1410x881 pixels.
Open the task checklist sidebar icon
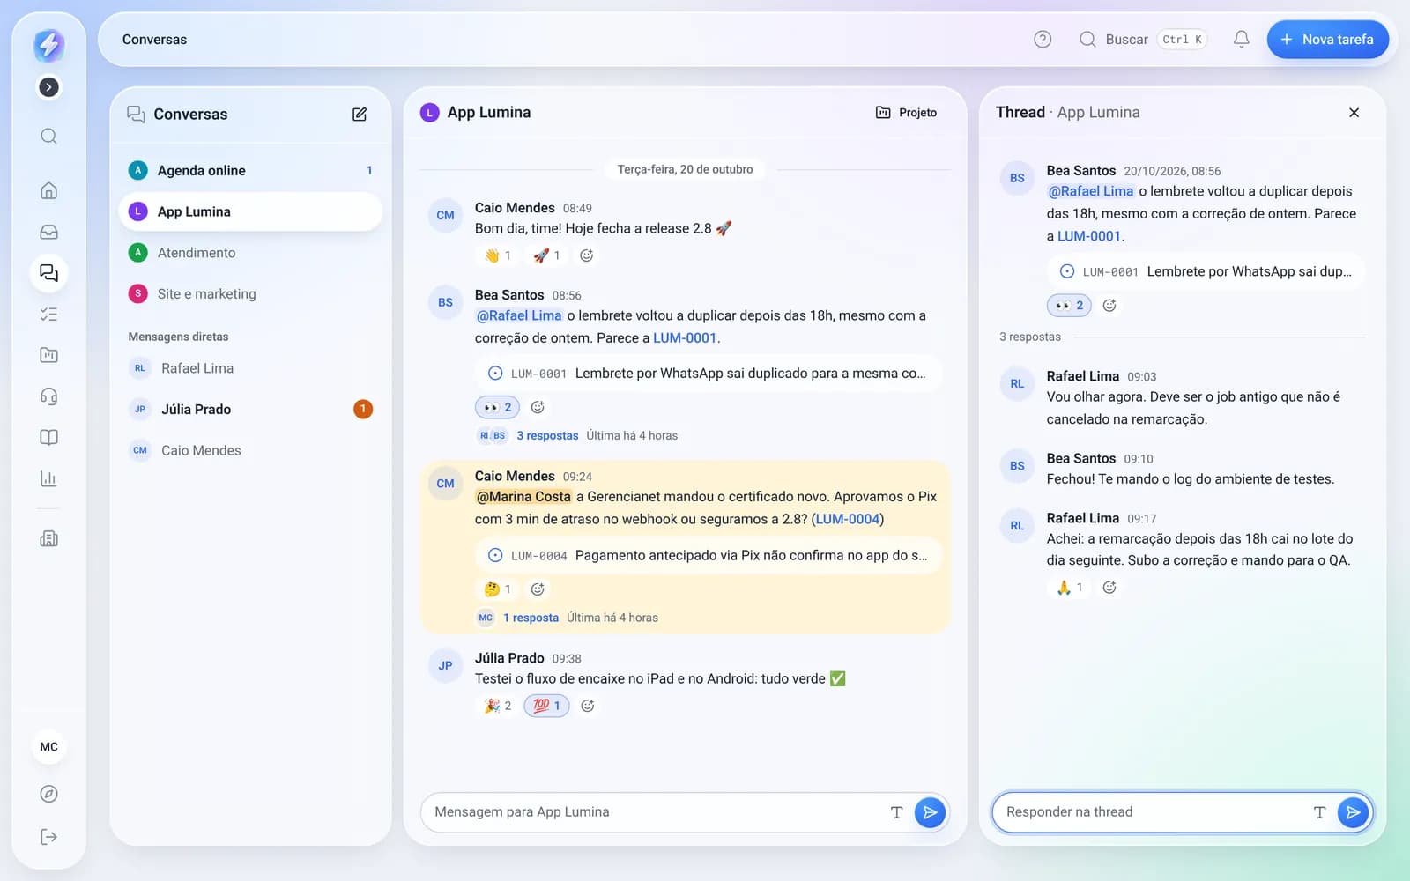[x=48, y=314]
